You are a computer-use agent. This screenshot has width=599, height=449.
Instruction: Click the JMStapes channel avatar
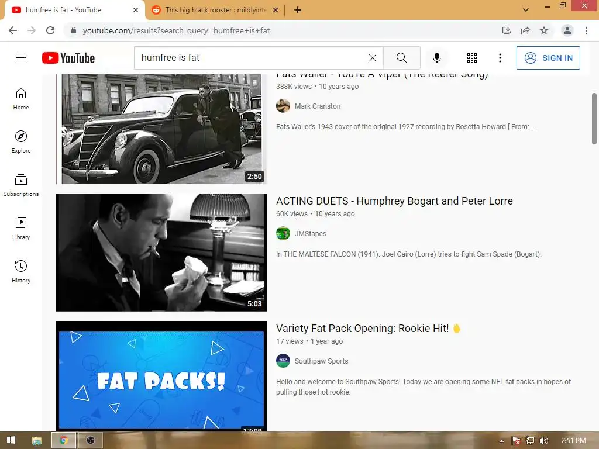point(283,234)
